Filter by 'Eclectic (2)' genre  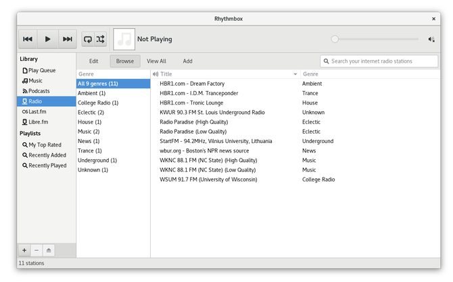[x=114, y=113]
